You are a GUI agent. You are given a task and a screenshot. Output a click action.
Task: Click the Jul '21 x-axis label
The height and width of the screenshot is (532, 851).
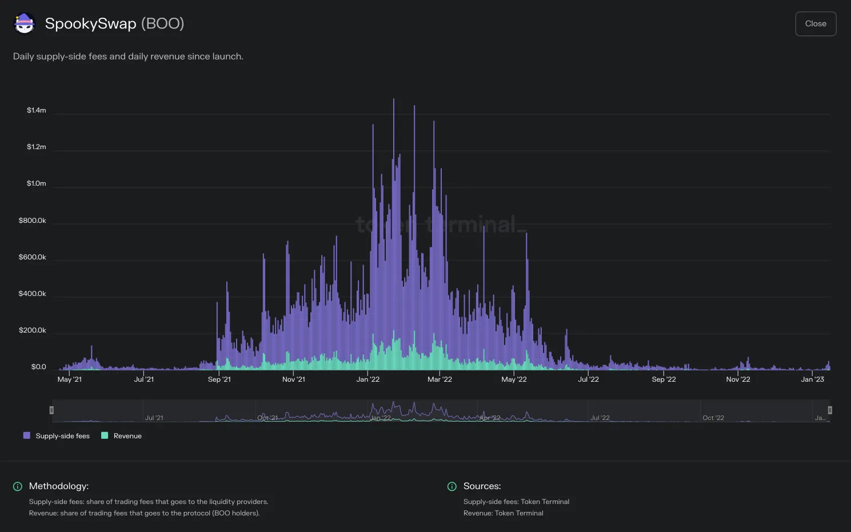[x=144, y=379]
